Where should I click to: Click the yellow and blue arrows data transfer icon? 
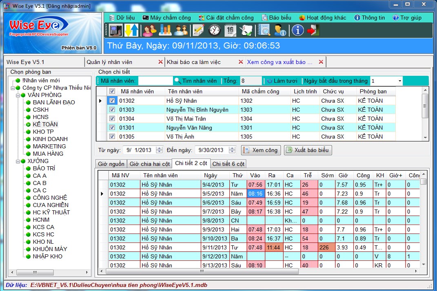click(132, 30)
